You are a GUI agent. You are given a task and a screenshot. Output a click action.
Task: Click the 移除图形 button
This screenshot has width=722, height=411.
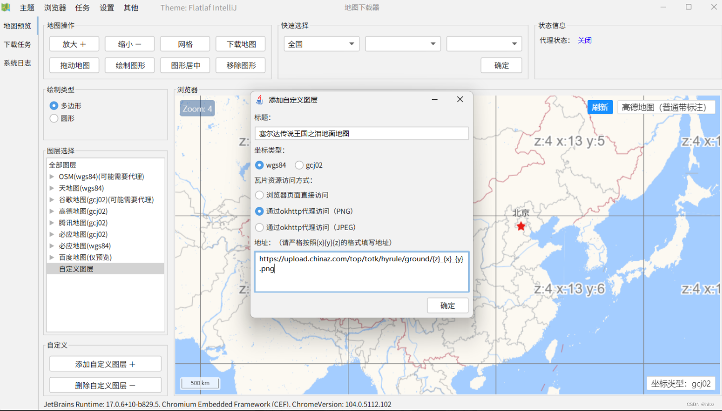[241, 65]
